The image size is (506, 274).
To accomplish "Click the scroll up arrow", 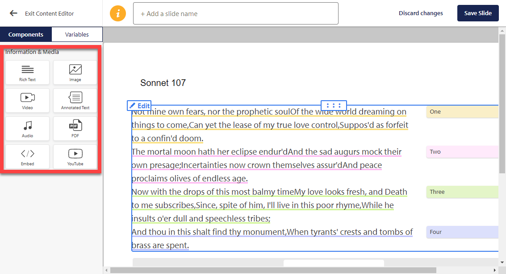I will [502, 31].
